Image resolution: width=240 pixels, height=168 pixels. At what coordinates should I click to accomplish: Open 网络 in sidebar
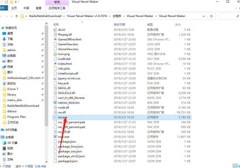[x=10, y=67]
